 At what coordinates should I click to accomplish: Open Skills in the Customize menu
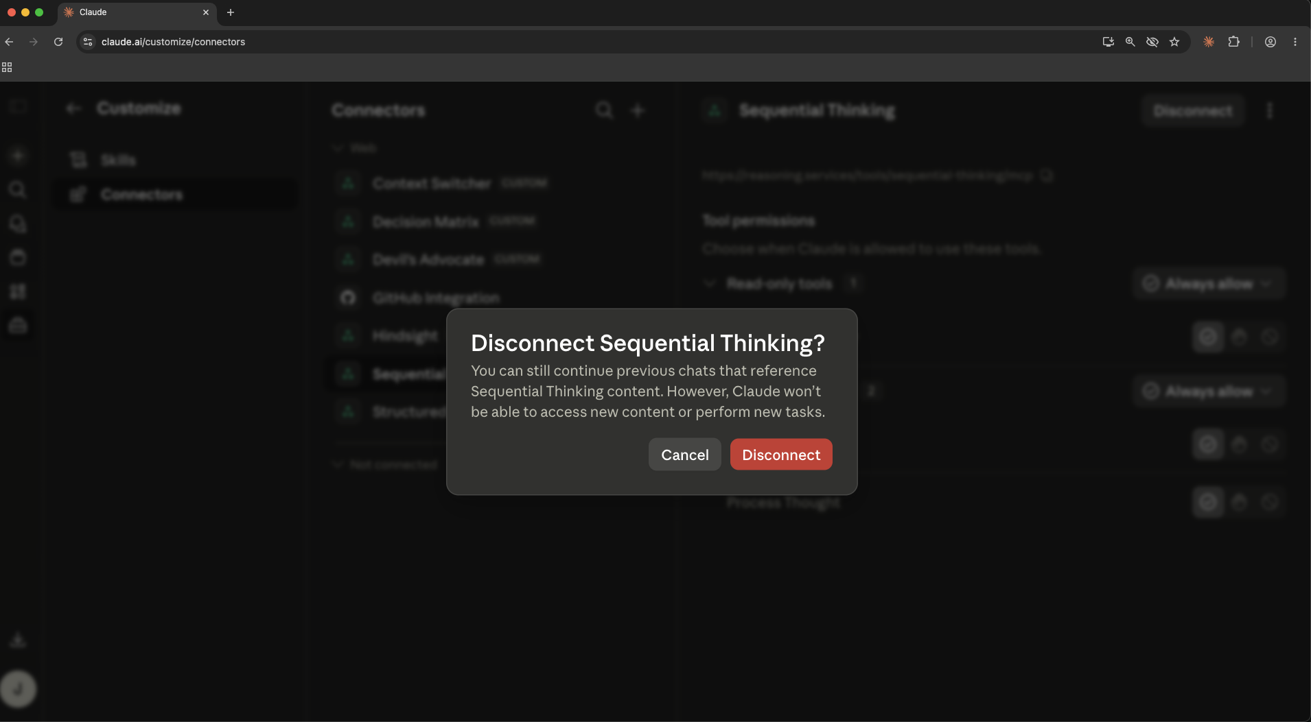point(175,160)
